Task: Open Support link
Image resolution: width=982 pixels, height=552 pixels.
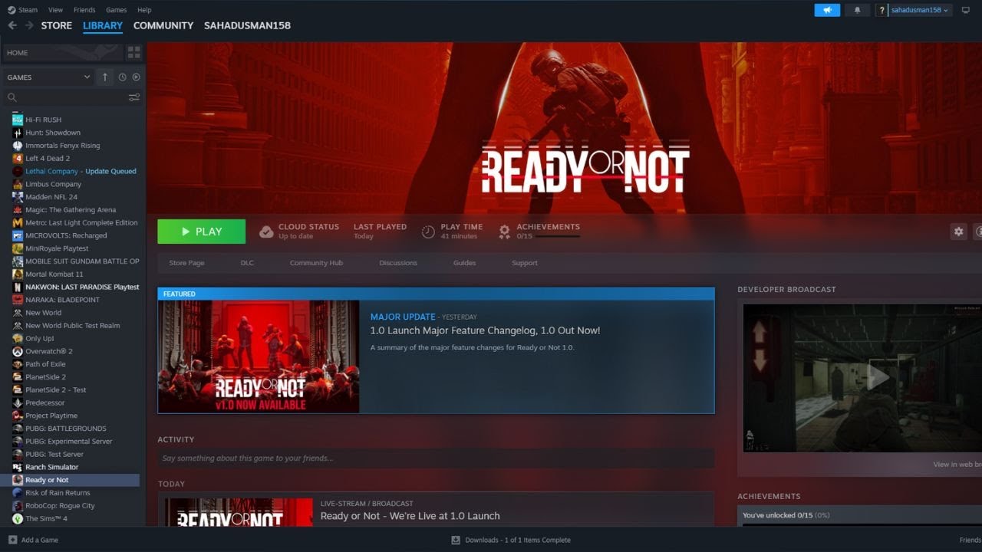Action: pos(525,263)
